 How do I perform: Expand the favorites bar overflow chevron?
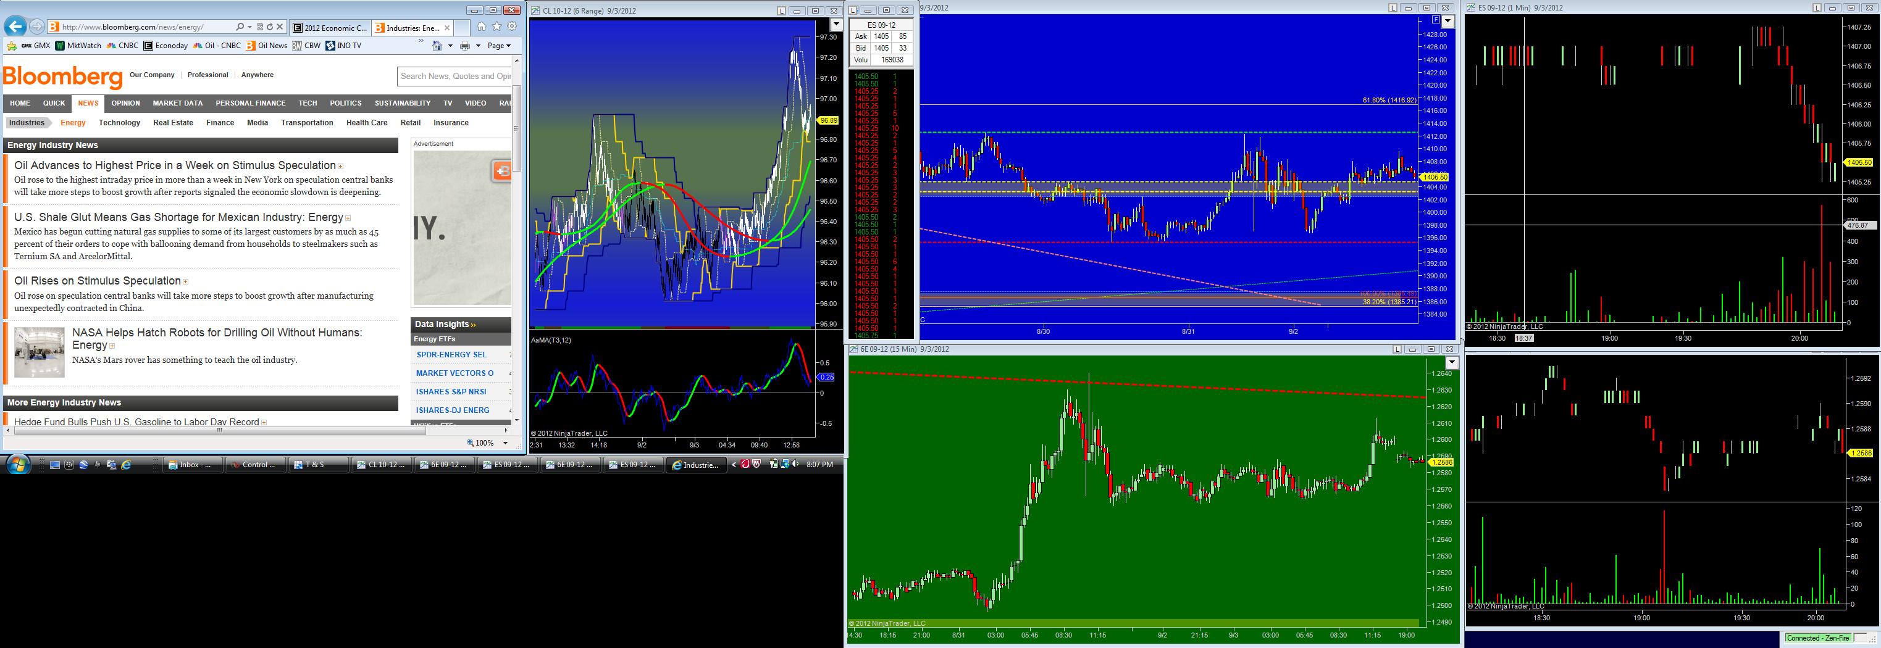click(x=421, y=41)
